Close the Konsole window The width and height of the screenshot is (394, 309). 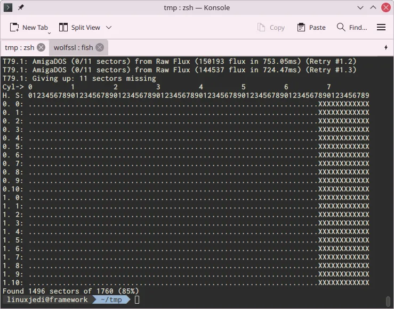point(386,7)
